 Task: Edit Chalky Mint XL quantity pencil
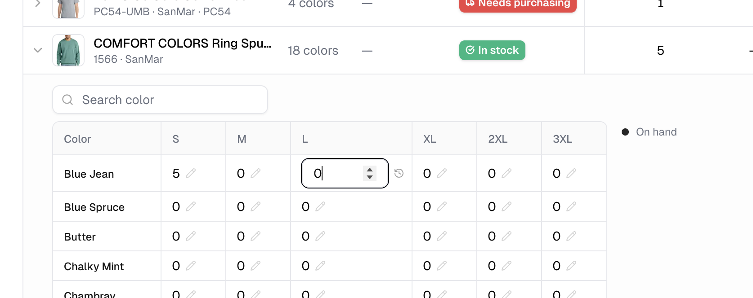click(x=442, y=266)
